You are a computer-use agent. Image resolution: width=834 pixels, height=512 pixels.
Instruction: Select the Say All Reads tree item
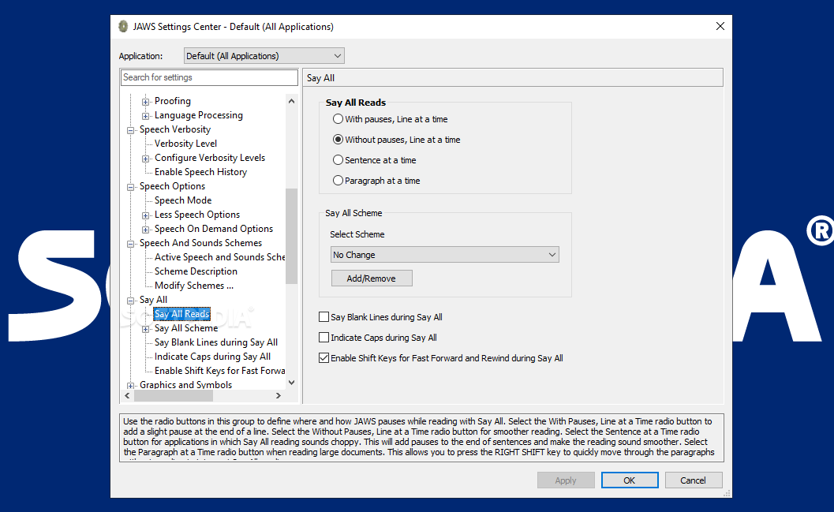182,314
